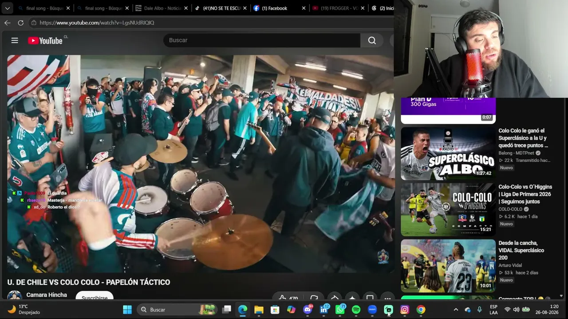The image size is (568, 319).
Task: Open title Colo Colo le ganó el Superclásico
Action: (524, 138)
